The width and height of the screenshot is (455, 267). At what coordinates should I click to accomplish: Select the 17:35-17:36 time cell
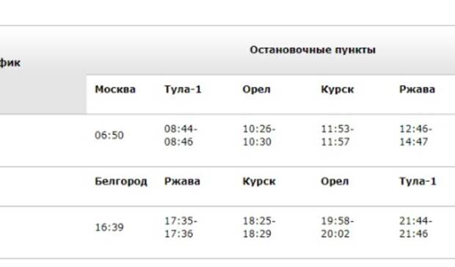[181, 227]
